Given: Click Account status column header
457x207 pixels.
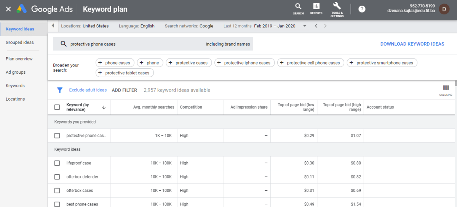Looking at the screenshot, I should [380, 107].
